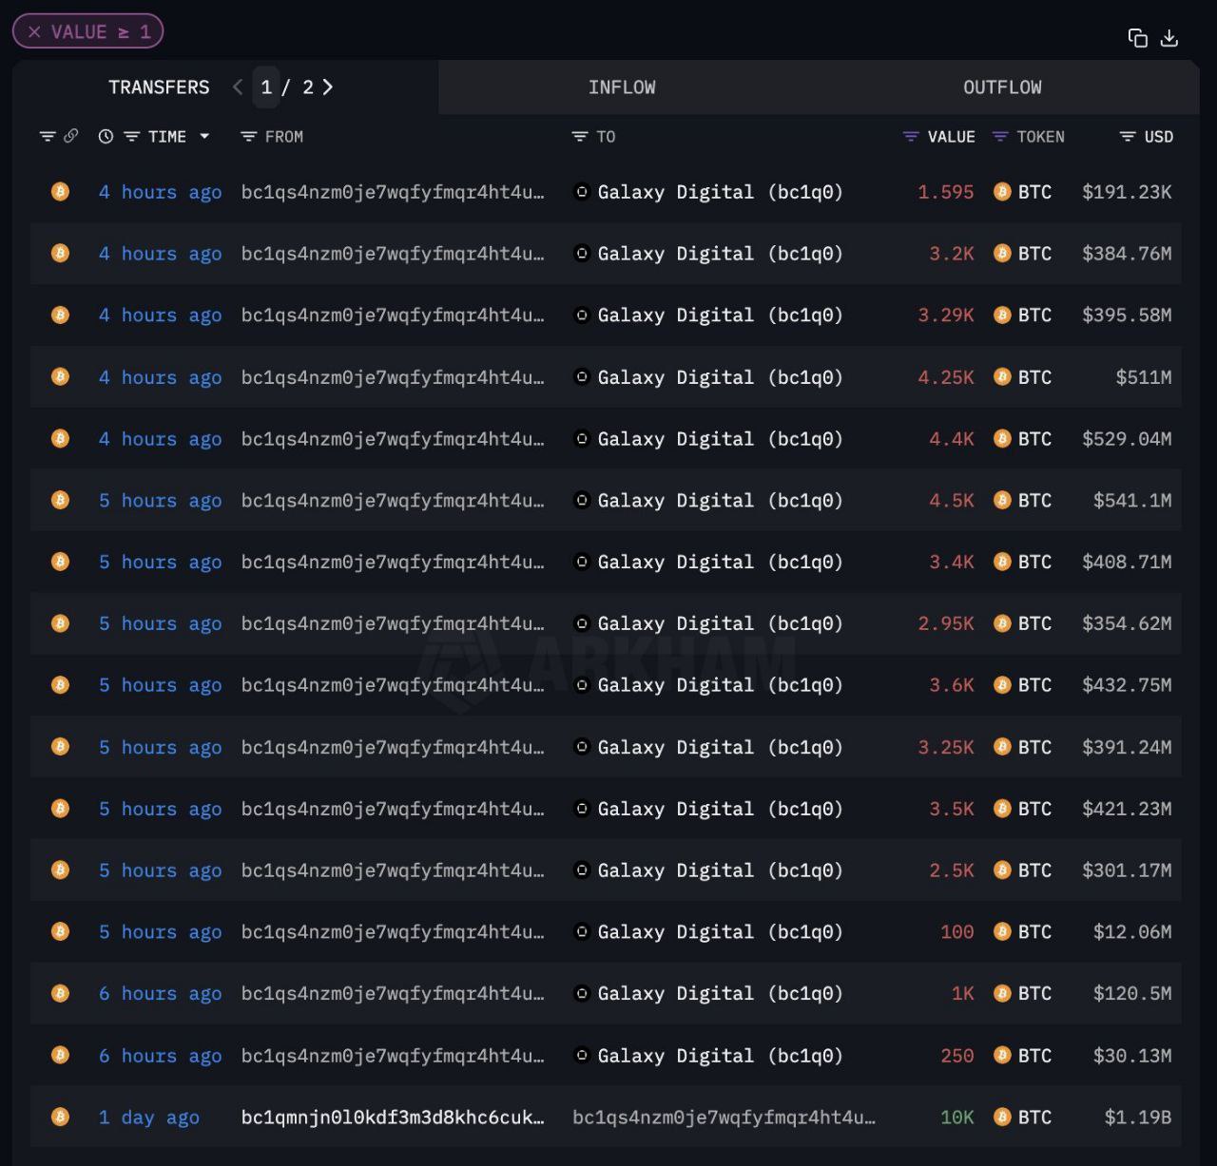1217x1166 pixels.
Task: Go to the previous page arrow
Action: [x=238, y=87]
